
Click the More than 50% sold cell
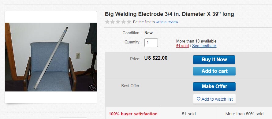click(x=244, y=114)
